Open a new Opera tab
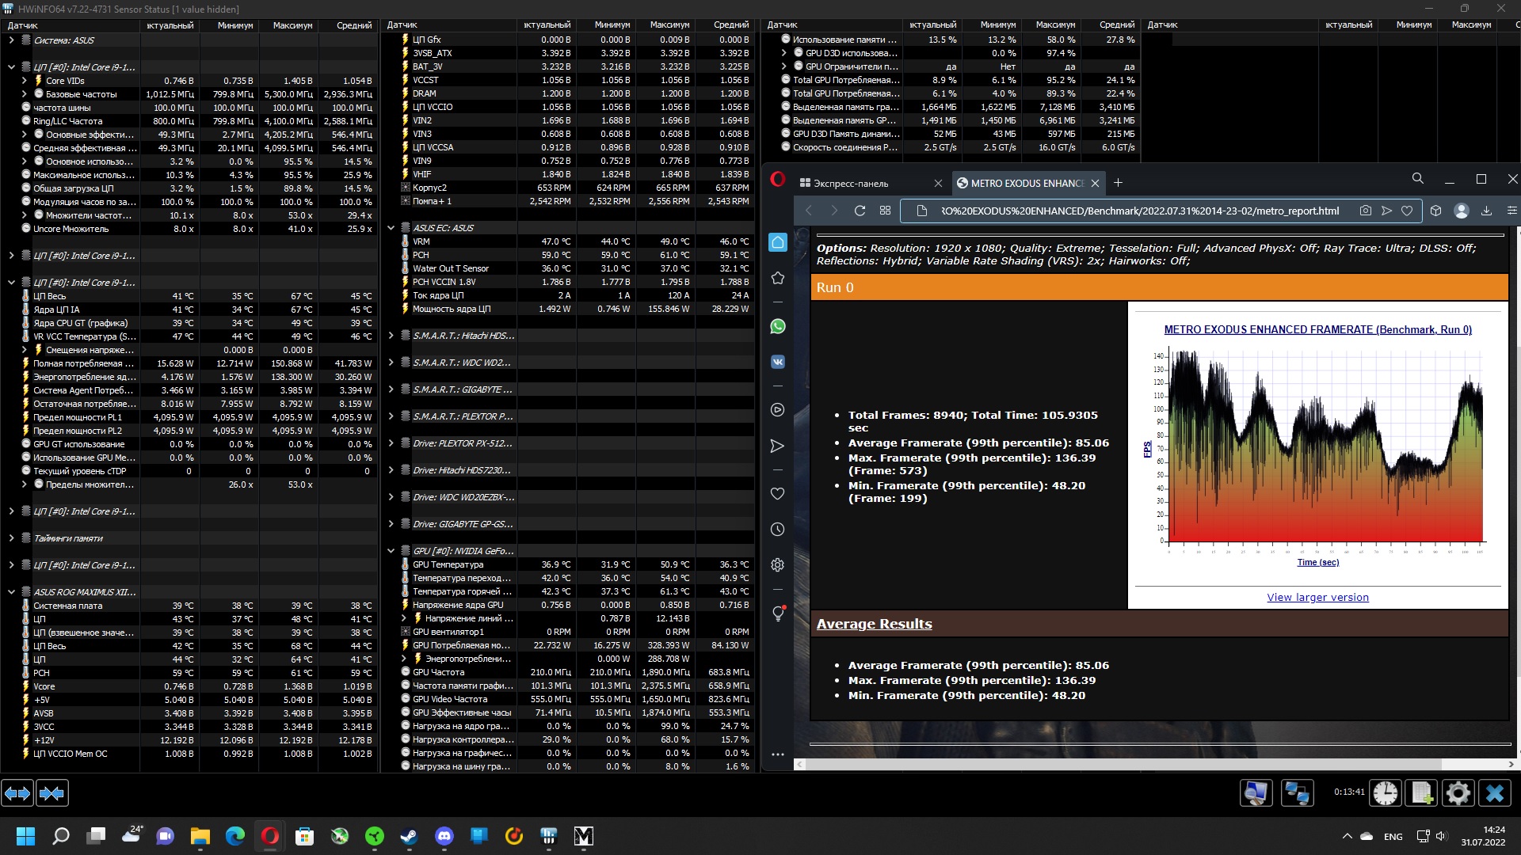1521x855 pixels. coord(1118,183)
